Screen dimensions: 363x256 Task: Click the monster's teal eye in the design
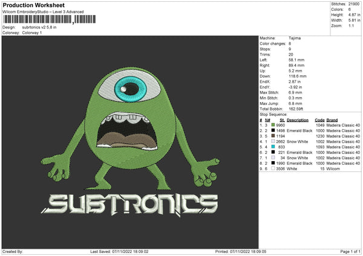pos(130,89)
